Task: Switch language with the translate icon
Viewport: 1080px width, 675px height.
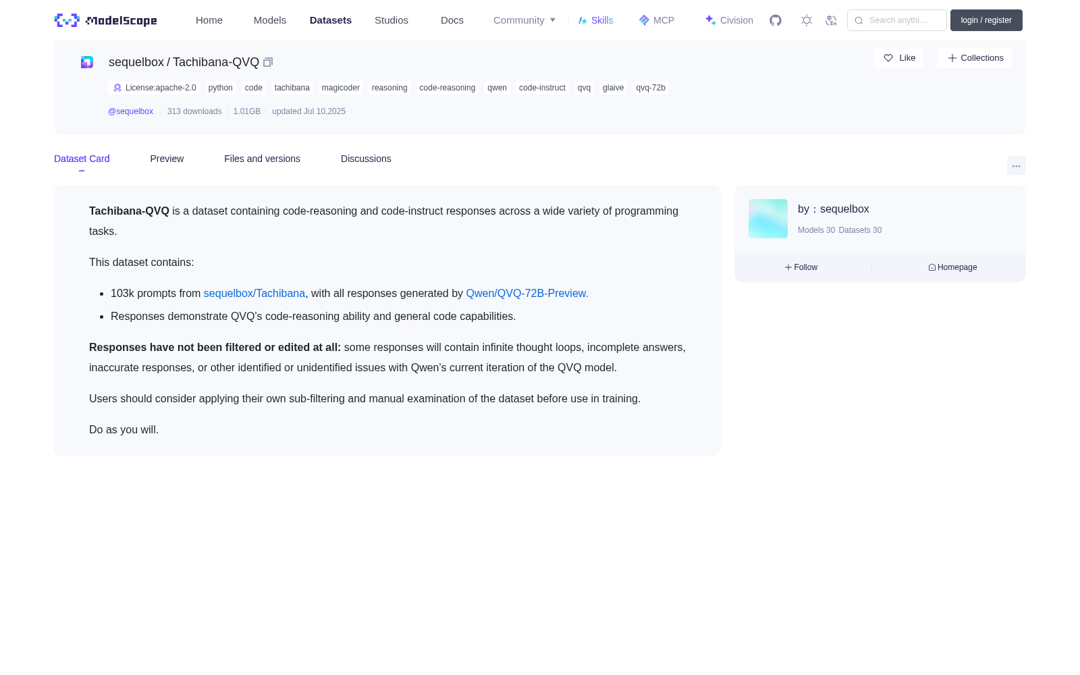Action: click(x=831, y=20)
